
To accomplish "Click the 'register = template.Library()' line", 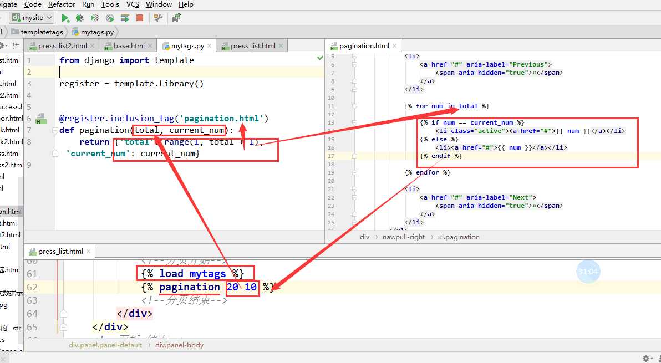I will point(131,83).
